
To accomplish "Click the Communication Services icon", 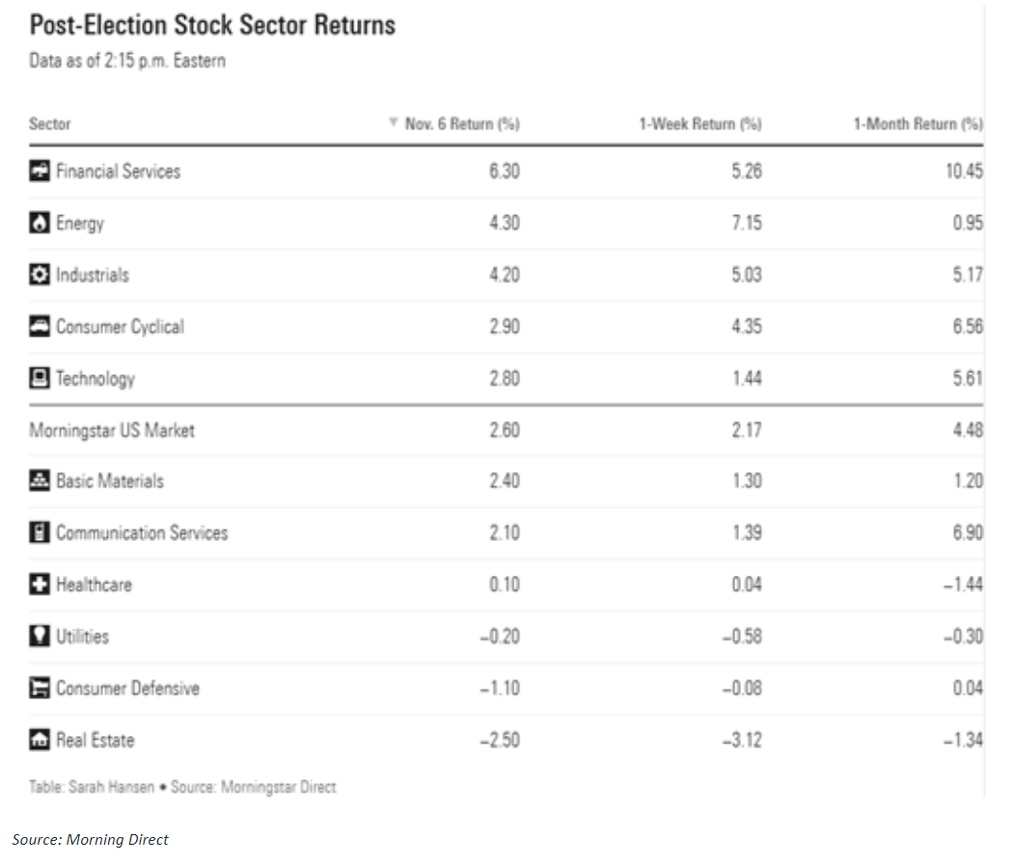I will (40, 533).
